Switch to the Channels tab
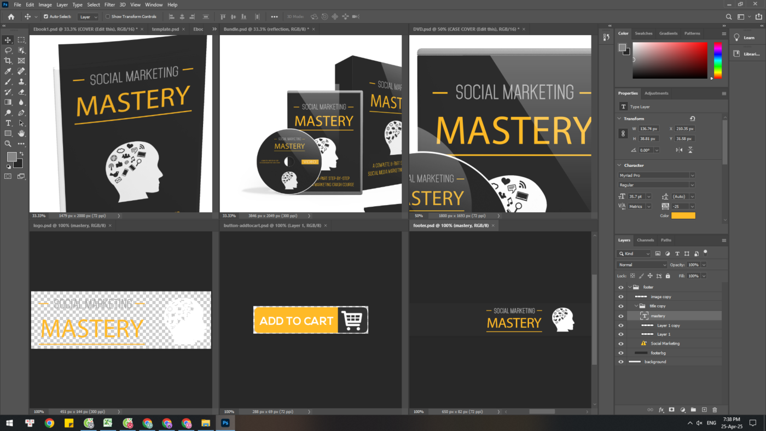 click(x=645, y=240)
